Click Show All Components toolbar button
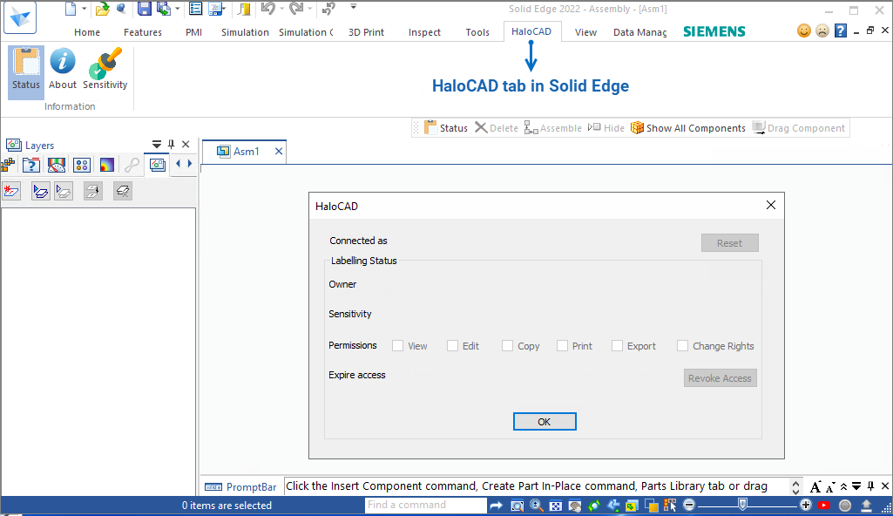Image resolution: width=893 pixels, height=516 pixels. [x=687, y=128]
